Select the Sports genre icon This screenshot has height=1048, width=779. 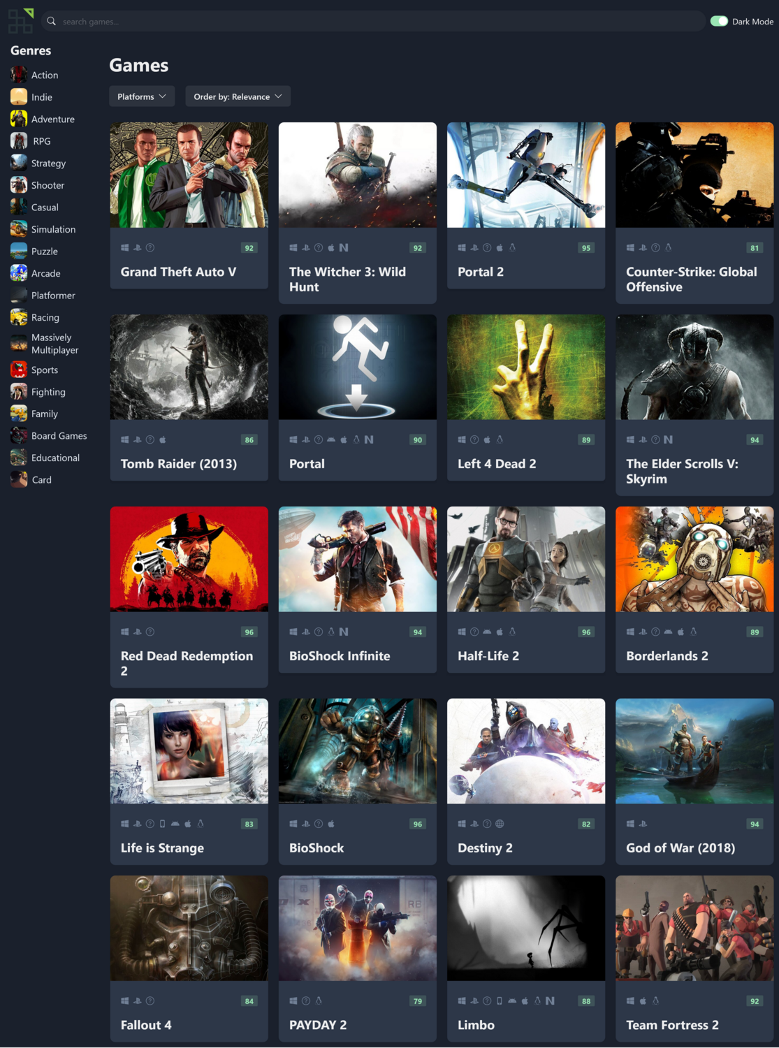[x=19, y=370]
